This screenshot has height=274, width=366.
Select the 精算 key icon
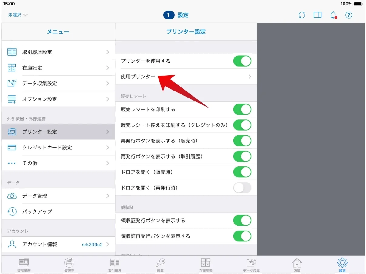(160, 263)
